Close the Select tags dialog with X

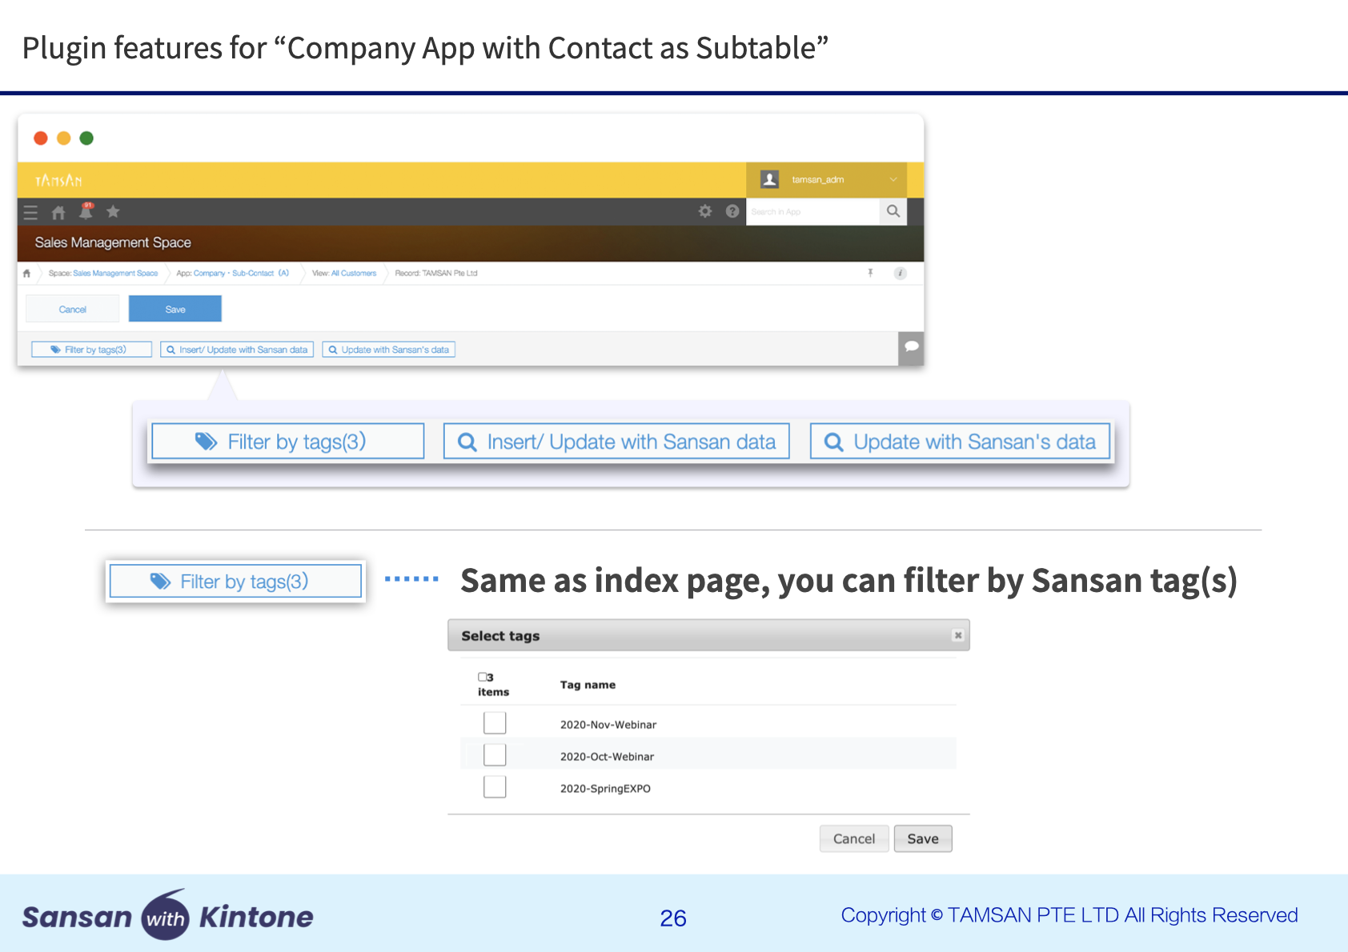[x=957, y=635]
